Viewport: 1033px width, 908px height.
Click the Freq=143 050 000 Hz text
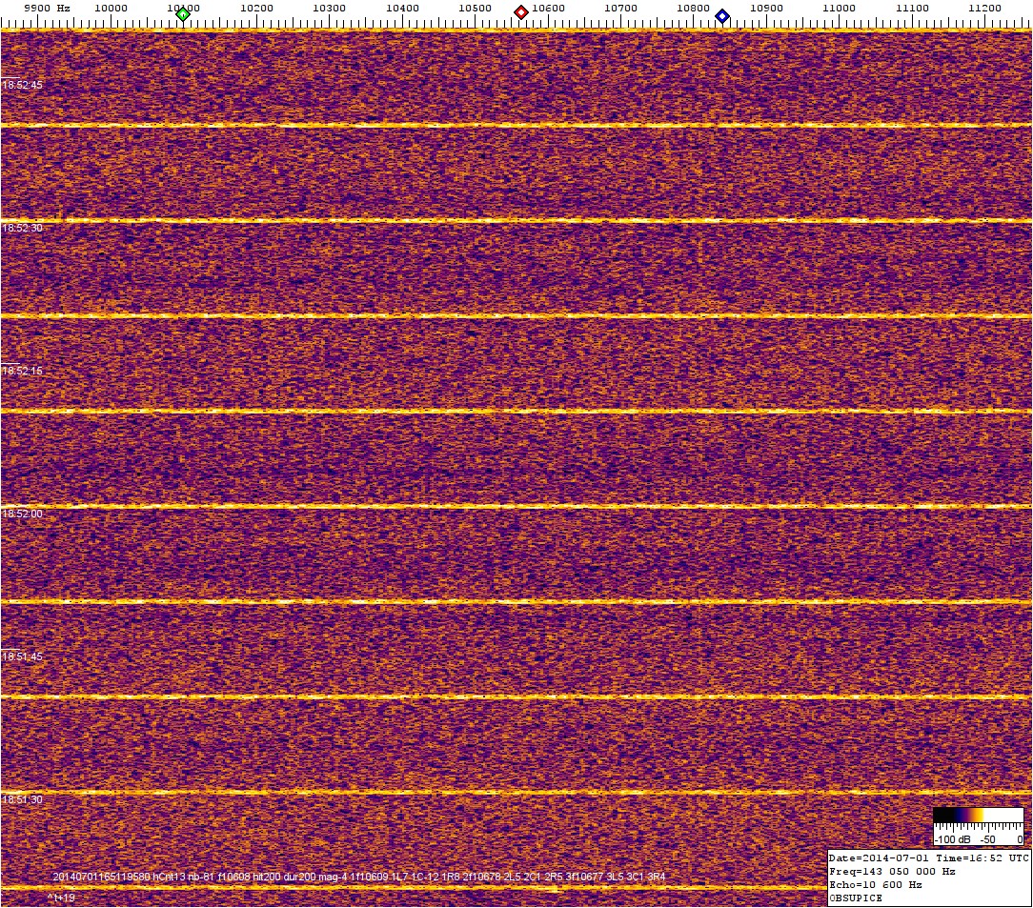coord(892,871)
